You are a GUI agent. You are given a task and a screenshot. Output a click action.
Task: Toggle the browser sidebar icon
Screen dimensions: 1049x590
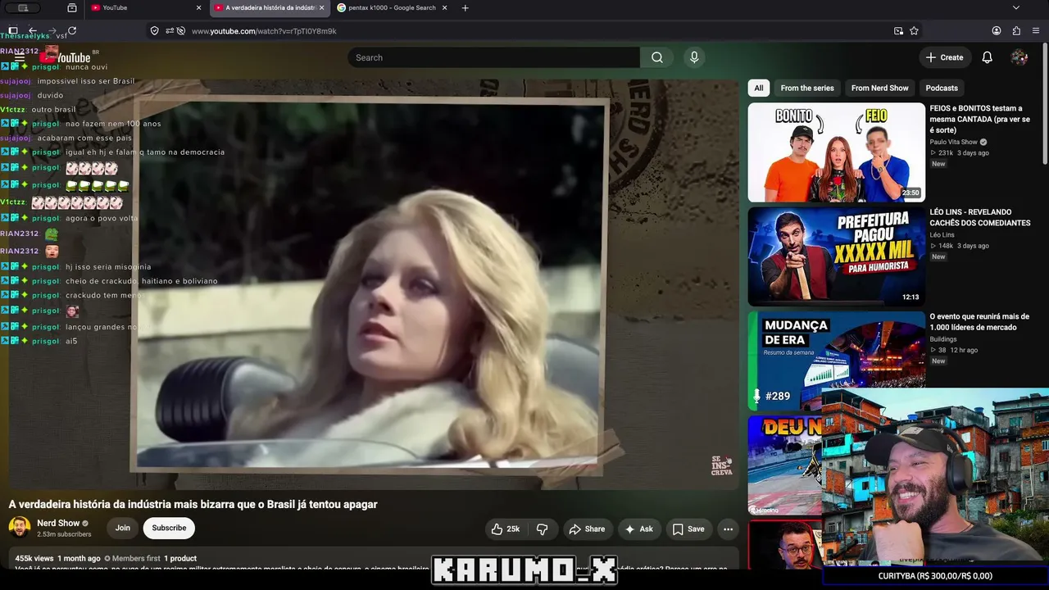click(13, 31)
